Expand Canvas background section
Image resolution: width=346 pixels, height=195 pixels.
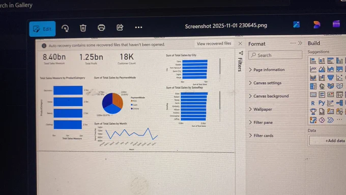[269, 96]
